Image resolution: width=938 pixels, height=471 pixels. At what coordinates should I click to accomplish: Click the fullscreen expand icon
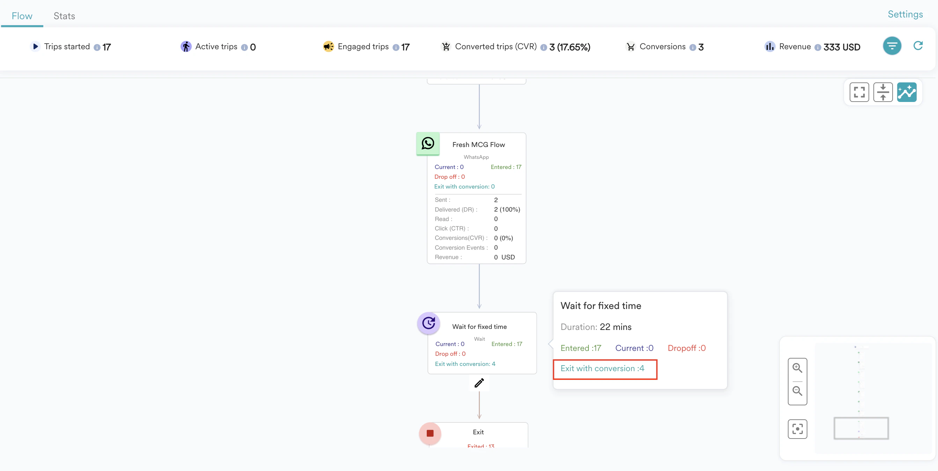[x=859, y=93]
